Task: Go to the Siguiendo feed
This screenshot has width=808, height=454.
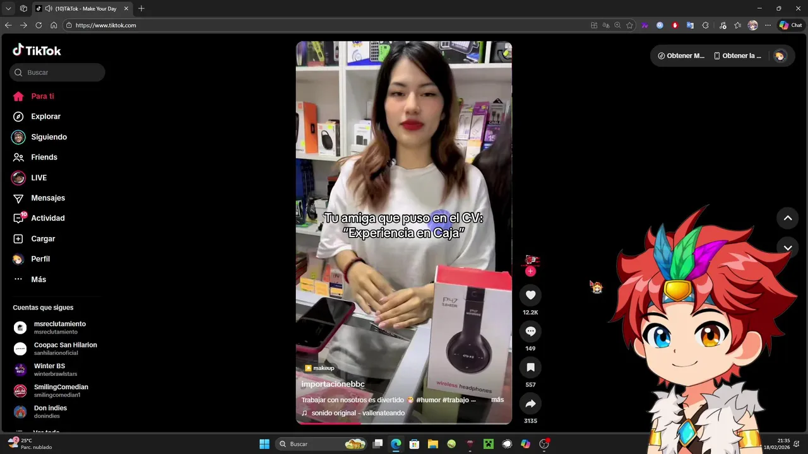Action: [x=40, y=137]
